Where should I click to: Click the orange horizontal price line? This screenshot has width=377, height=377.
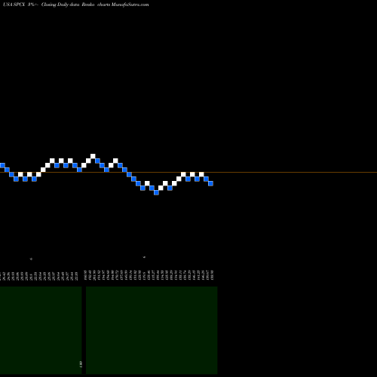[x=188, y=173]
